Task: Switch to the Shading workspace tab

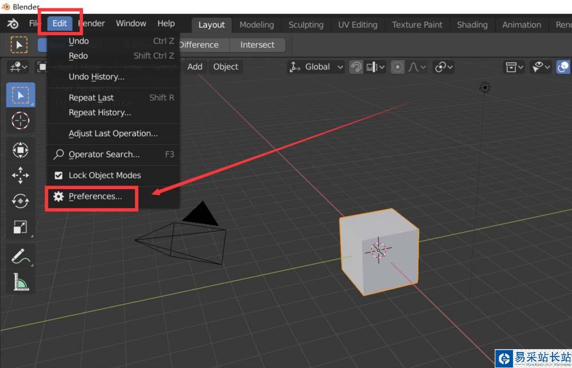Action: coord(472,25)
